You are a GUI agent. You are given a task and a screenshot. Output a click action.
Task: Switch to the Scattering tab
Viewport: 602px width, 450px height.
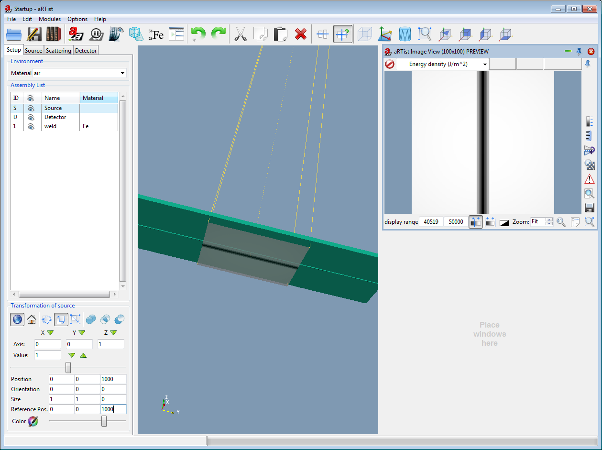pyautogui.click(x=58, y=50)
